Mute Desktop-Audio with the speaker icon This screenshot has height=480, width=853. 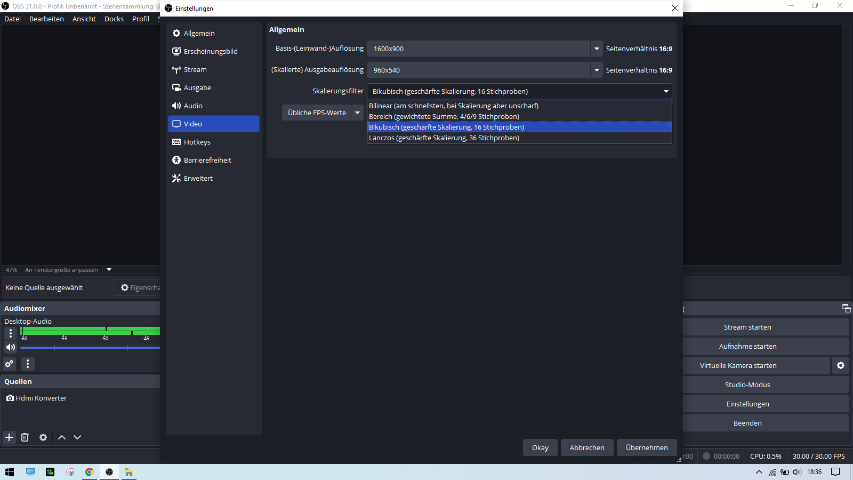[11, 347]
